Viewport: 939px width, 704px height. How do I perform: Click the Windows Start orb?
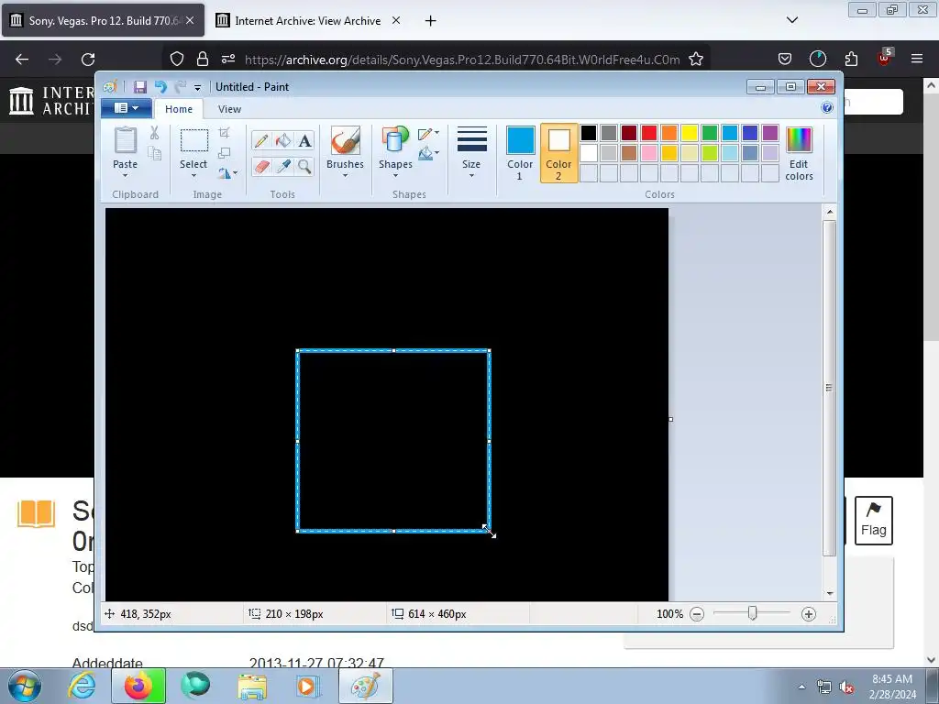(x=25, y=686)
